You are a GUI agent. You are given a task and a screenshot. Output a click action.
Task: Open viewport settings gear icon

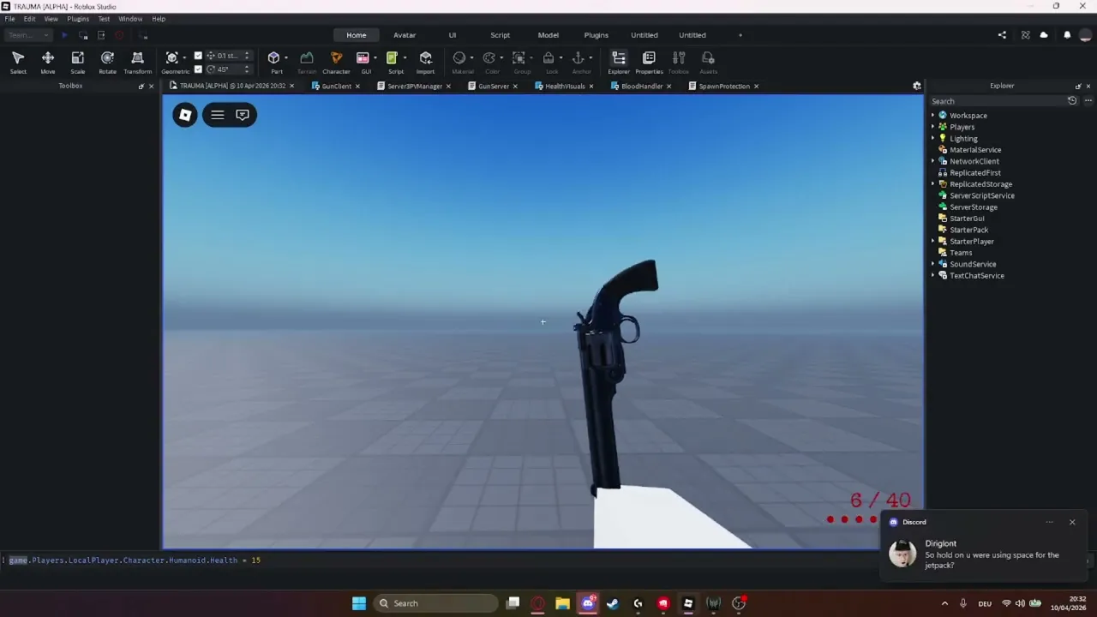point(916,86)
